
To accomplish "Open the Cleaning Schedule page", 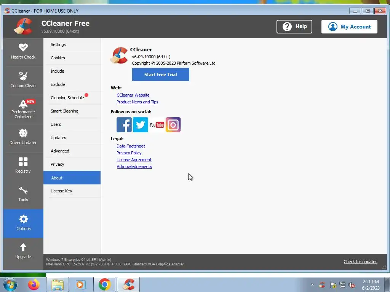I will (x=72, y=98).
